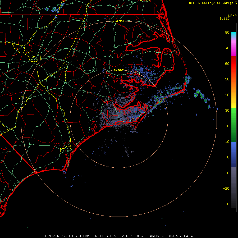Click the -10 value on the dBZ scale
The height and width of the screenshot is (238, 238).
tap(226, 173)
